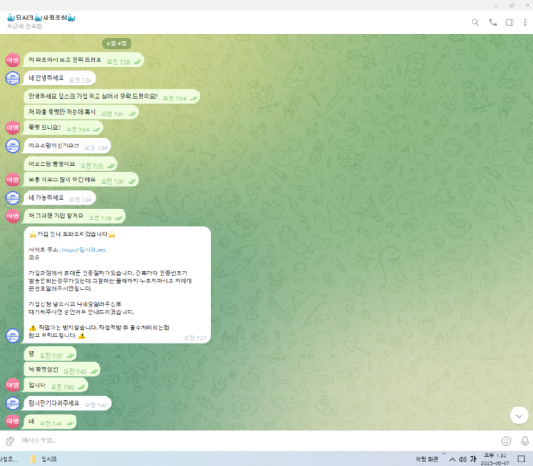Open the 딥시크 folder in taskbar

44,459
